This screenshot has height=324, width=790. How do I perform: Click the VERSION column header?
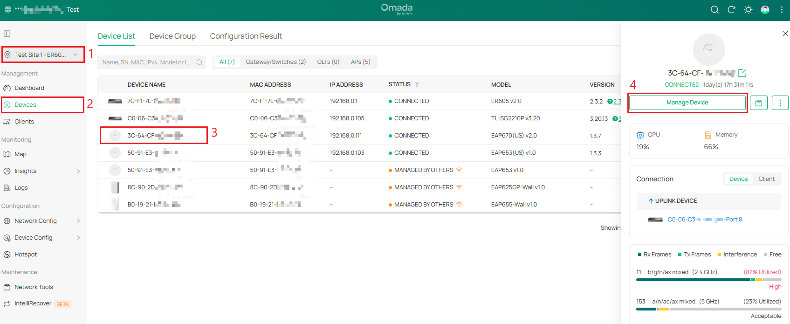[x=602, y=85]
